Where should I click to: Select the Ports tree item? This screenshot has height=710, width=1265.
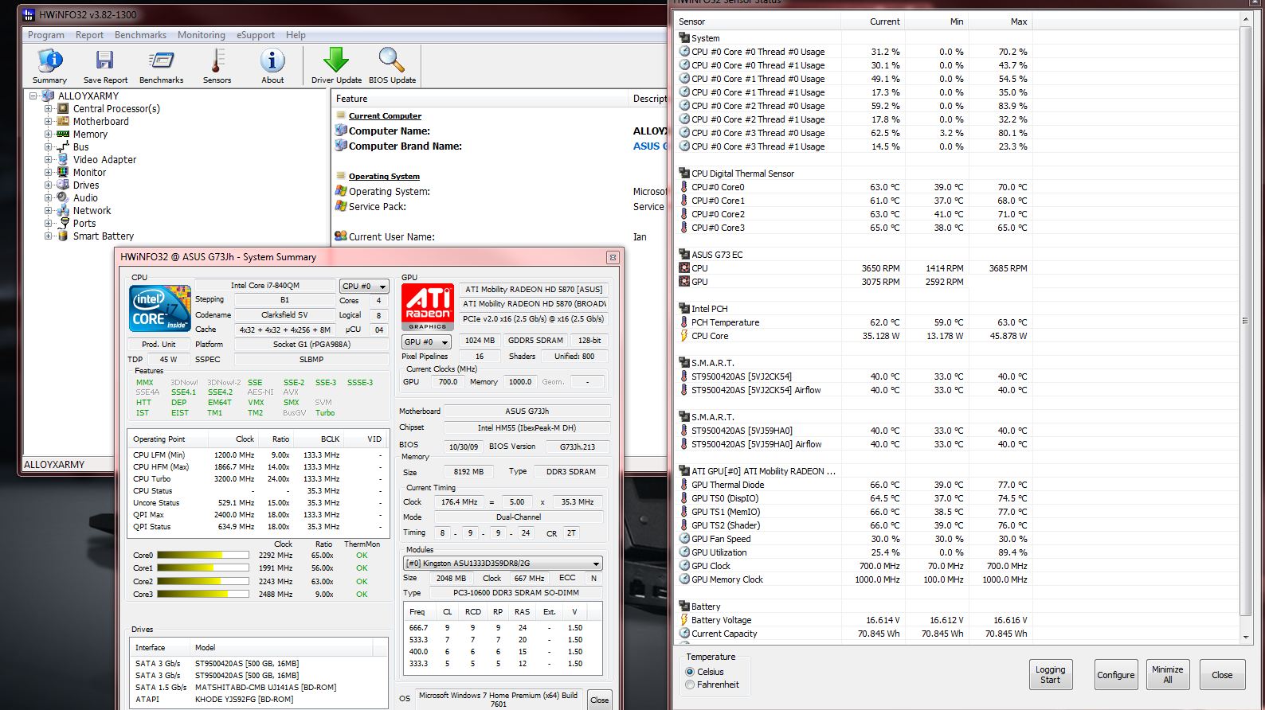point(84,223)
